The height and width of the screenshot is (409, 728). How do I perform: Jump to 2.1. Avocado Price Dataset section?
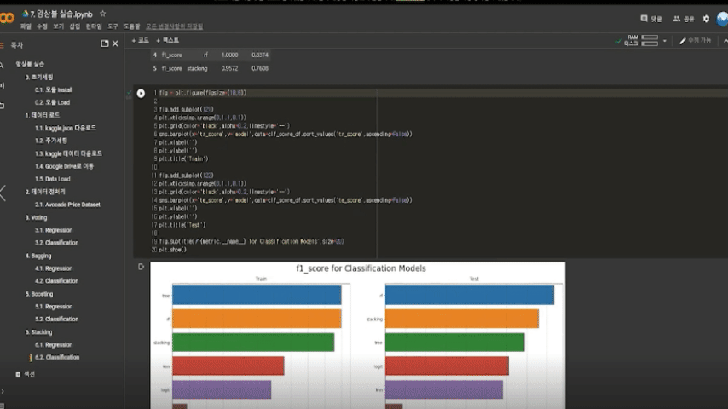point(66,204)
